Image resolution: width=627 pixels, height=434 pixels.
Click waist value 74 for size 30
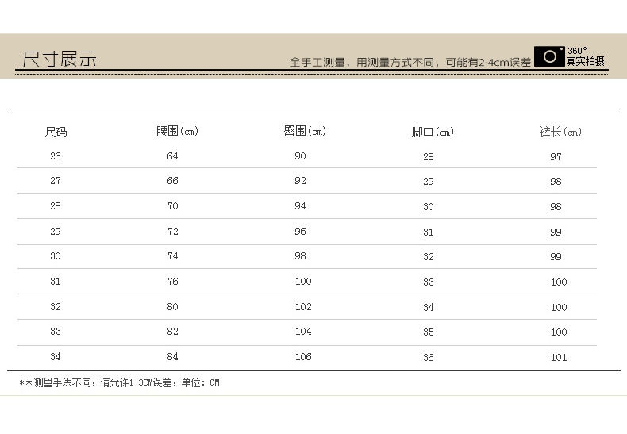172,256
